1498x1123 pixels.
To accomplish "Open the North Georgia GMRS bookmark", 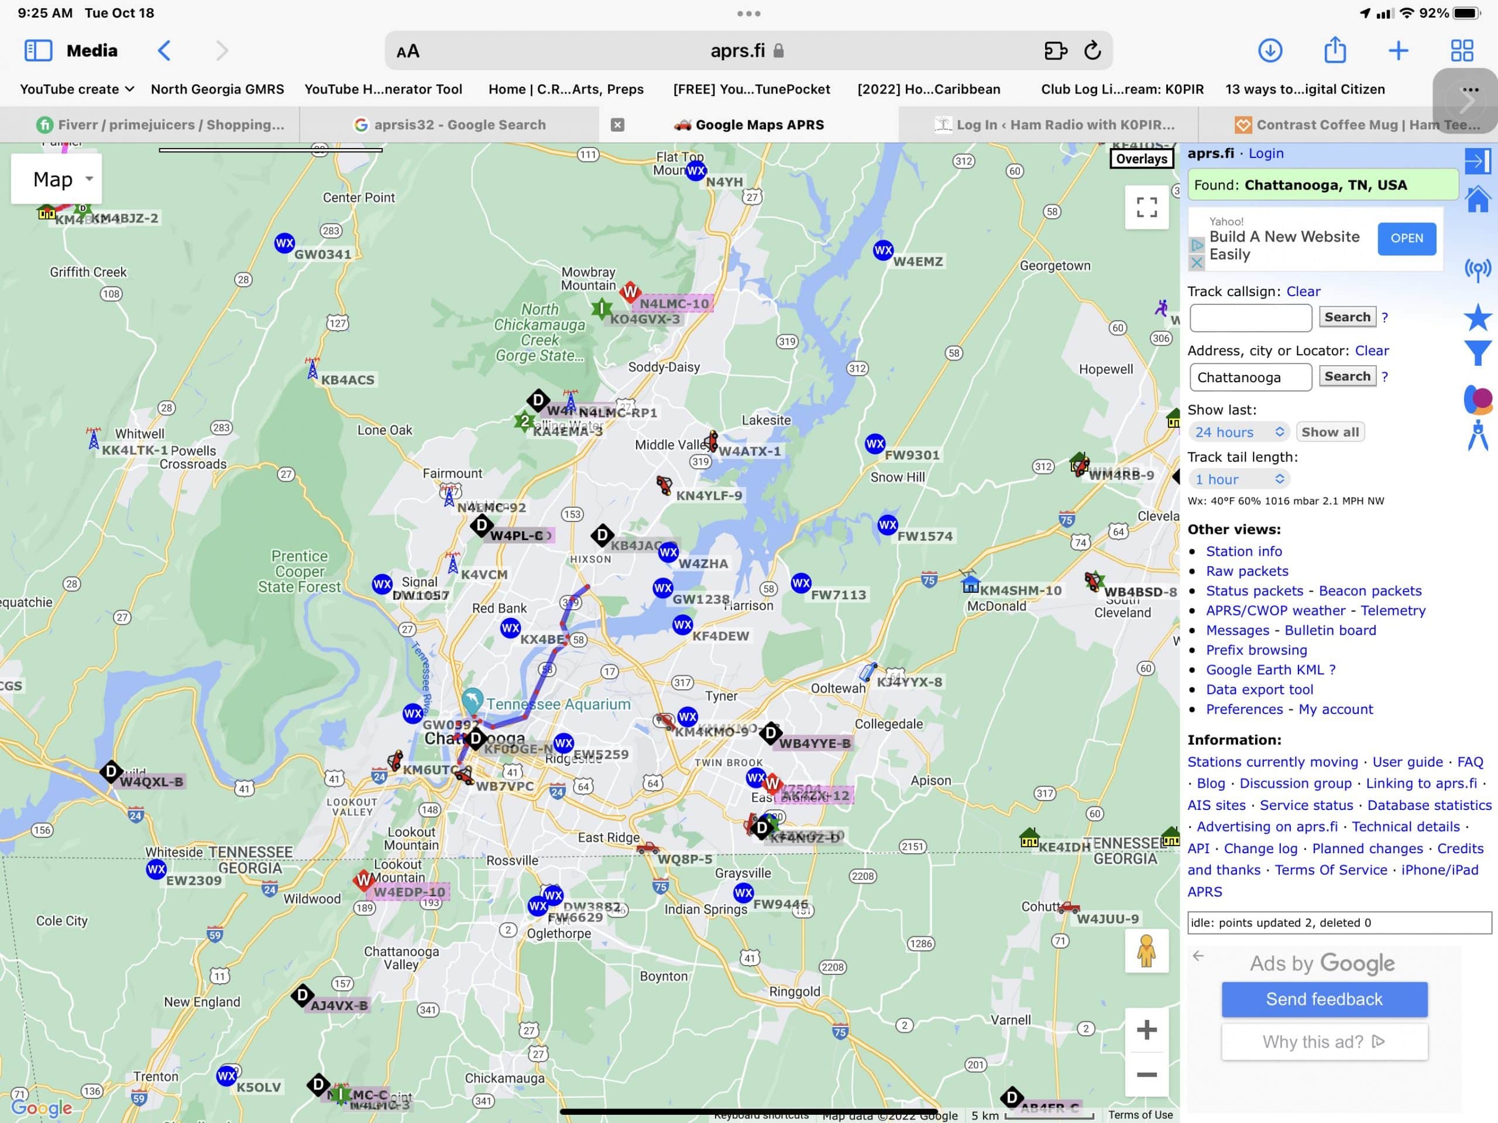I will (x=218, y=90).
